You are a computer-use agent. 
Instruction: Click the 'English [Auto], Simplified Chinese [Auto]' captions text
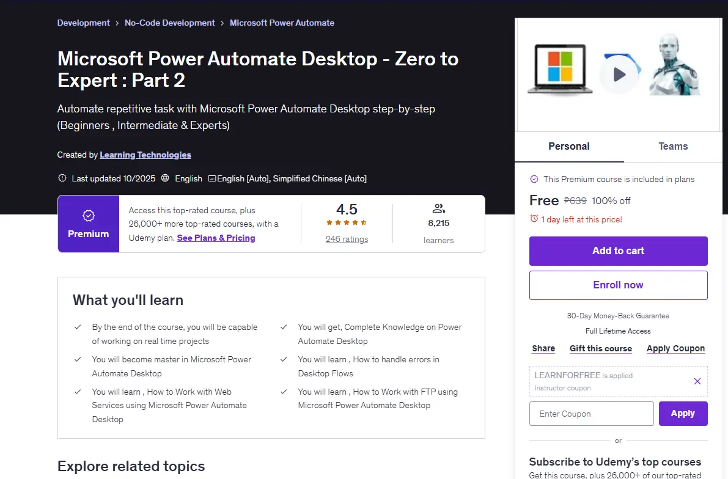(292, 178)
